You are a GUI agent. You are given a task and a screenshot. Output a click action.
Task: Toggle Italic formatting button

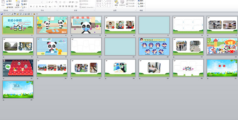[34, 7]
